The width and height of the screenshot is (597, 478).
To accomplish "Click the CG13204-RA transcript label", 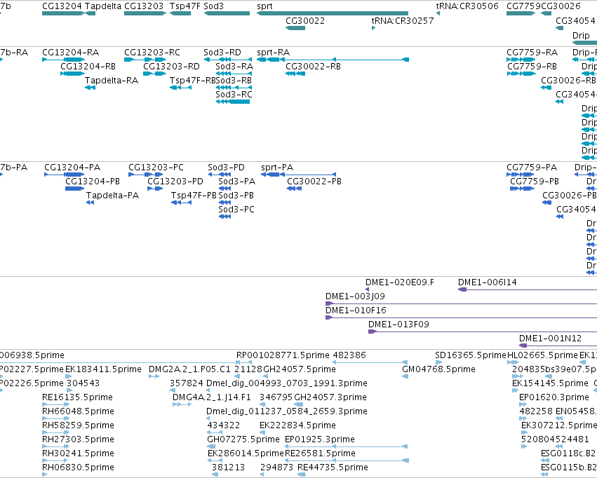I will coord(70,52).
